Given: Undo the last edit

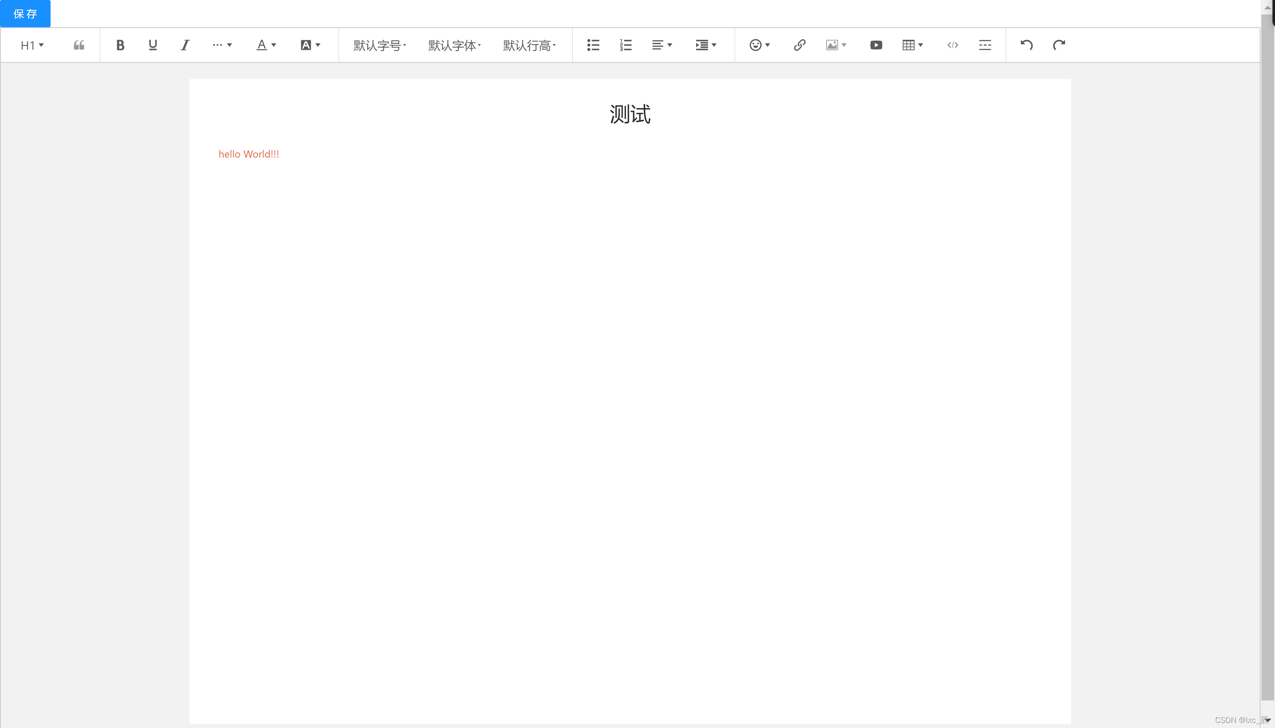Looking at the screenshot, I should pos(1026,45).
